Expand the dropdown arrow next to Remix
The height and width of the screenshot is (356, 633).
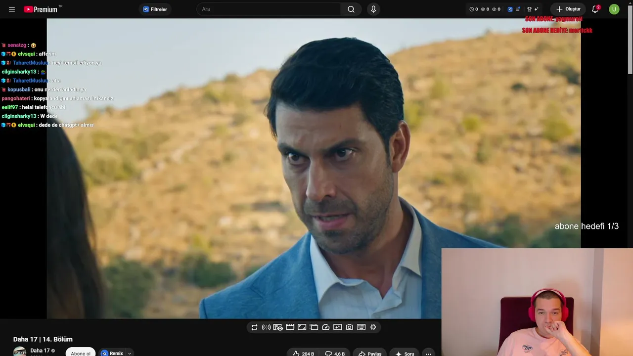pyautogui.click(x=130, y=353)
